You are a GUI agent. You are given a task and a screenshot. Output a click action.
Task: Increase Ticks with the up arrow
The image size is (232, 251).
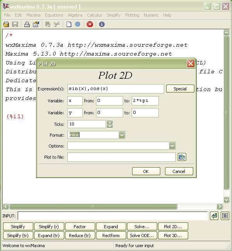110,122
